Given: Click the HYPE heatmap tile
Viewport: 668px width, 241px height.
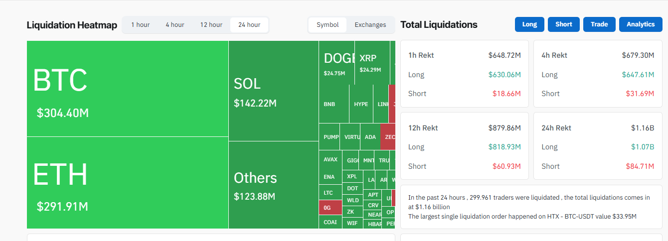Looking at the screenshot, I should coord(361,104).
